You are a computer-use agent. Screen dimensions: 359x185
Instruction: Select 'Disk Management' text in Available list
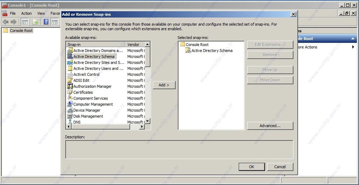click(88, 116)
